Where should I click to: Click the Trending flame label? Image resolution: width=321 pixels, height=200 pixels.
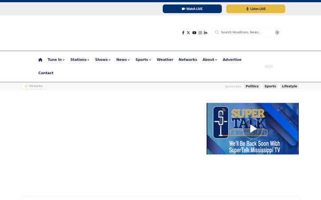click(34, 86)
